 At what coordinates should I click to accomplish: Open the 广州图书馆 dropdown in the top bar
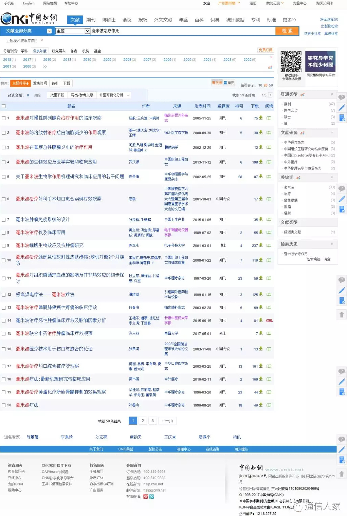229,3
